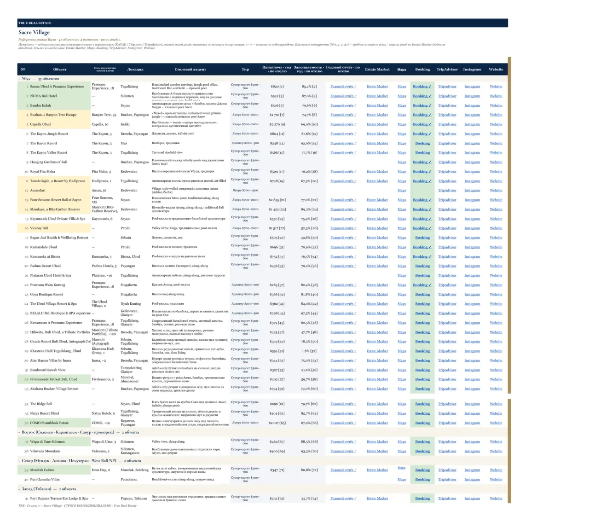Select the Стилевой акцент column header
589x516 pixels.
(190, 69)
